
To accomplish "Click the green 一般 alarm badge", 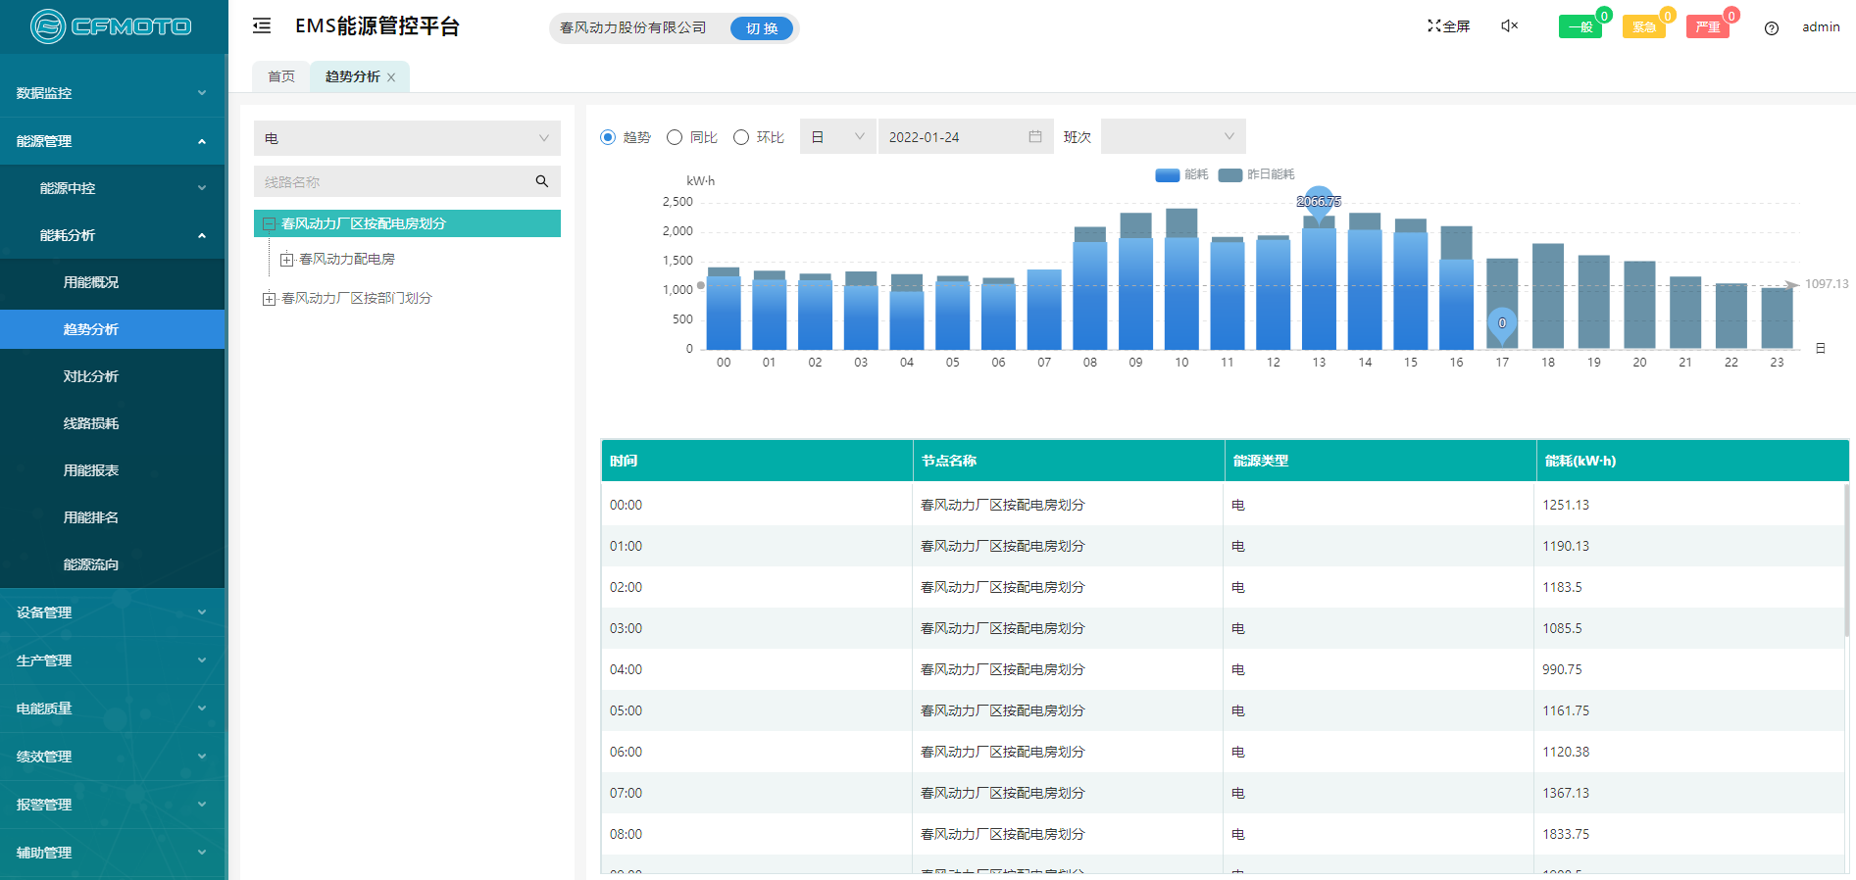I will 1580,27.
